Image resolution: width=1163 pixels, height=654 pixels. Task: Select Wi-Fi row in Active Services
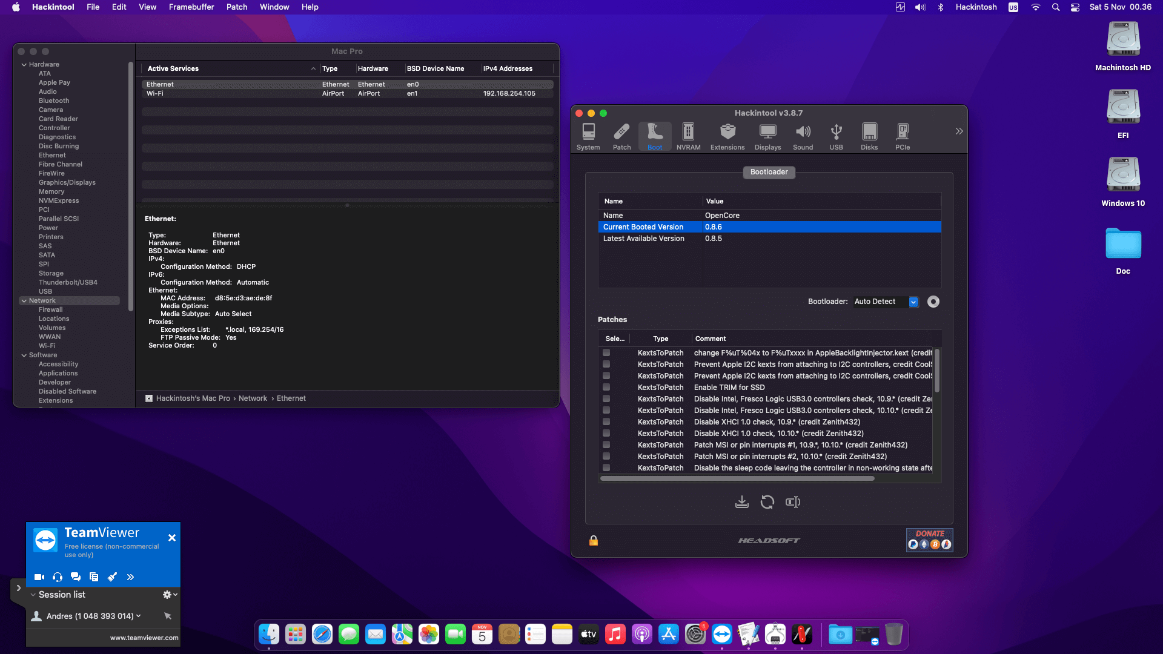pyautogui.click(x=347, y=94)
